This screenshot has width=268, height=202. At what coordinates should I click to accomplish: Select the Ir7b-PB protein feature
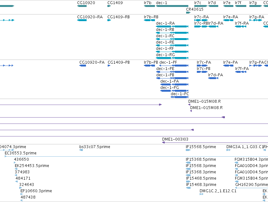click(x=149, y=66)
